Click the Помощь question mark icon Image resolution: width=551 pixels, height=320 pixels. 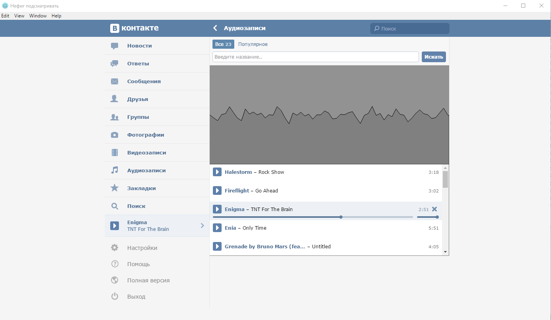(x=115, y=264)
